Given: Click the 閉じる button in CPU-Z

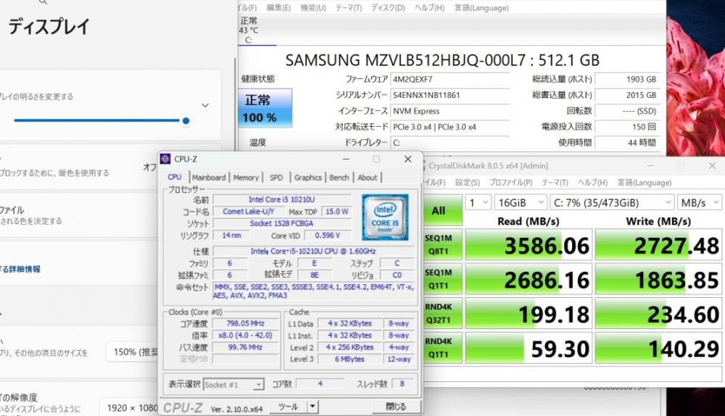Looking at the screenshot, I should click(x=397, y=407).
